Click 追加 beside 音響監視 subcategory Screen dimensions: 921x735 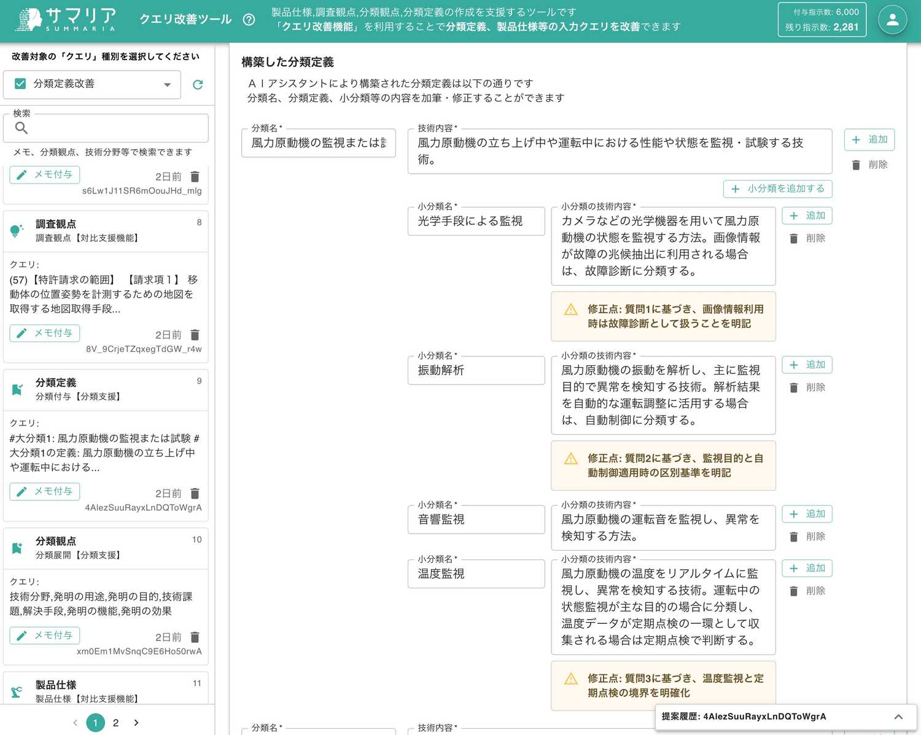(x=807, y=514)
